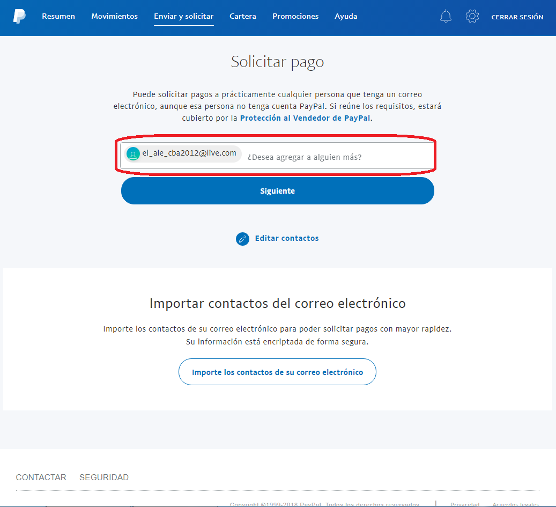Screen dimensions: 556x507
Task: Click 'Importar contactos del correo electrónico' heading
Action: (278, 304)
